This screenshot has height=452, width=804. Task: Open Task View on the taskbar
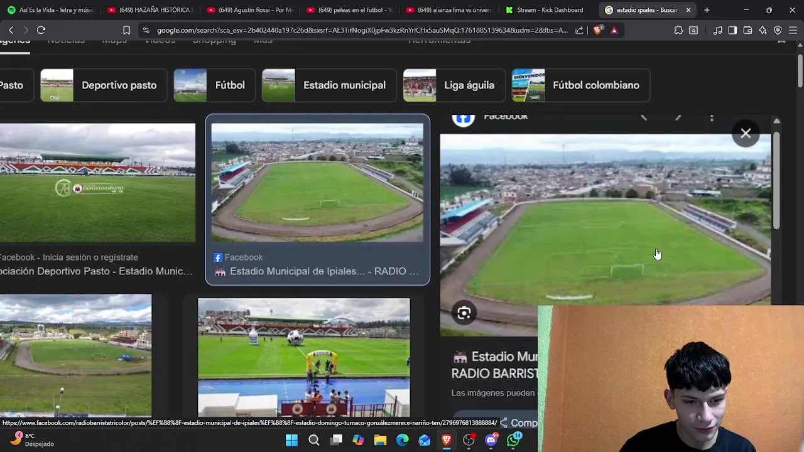pos(337,440)
